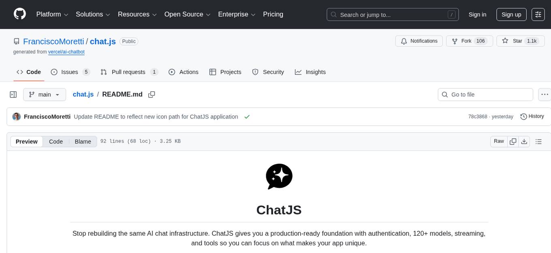Open the more options ellipsis menu

pos(545,94)
